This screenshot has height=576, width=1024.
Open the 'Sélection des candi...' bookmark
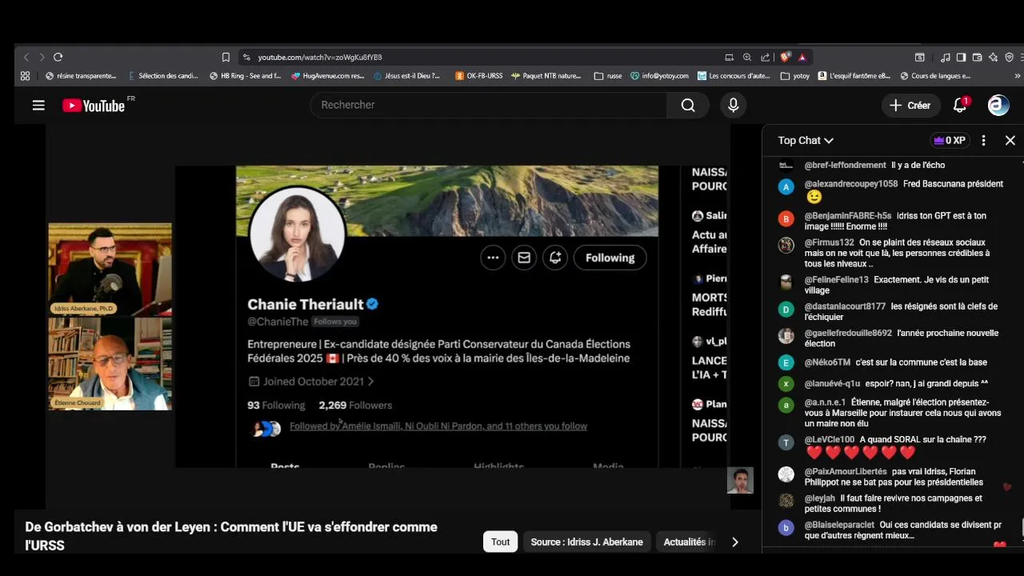(x=163, y=76)
